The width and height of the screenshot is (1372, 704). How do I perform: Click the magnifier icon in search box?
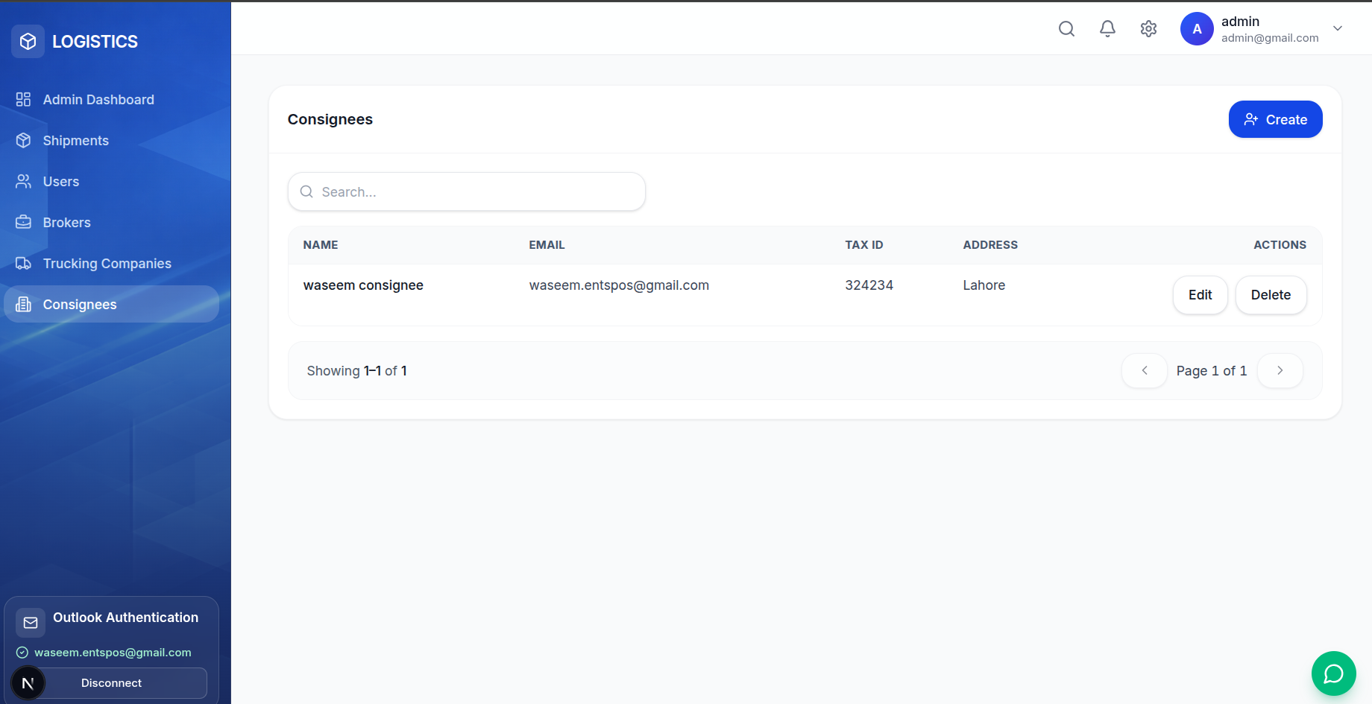coord(306,191)
